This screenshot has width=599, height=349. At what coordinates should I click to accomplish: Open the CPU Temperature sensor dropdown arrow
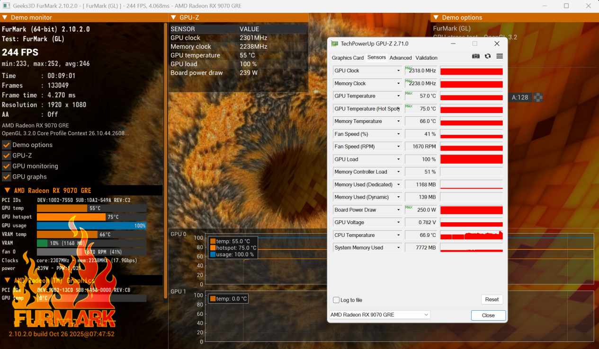(398, 236)
